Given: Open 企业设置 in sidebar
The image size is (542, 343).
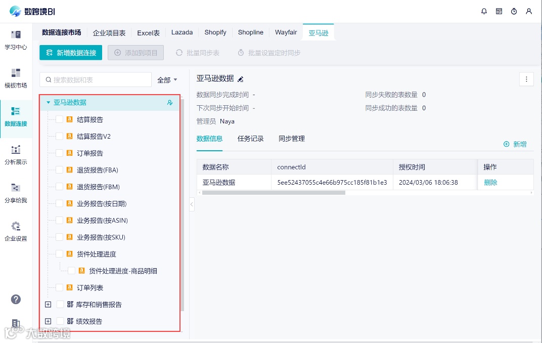Looking at the screenshot, I should 16,232.
